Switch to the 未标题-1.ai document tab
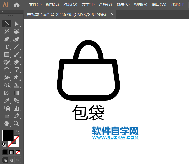 [66, 15]
